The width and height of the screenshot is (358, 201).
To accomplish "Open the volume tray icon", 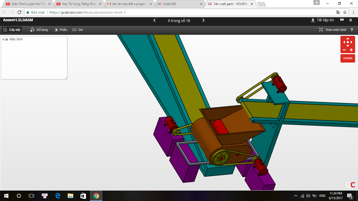I will point(308,196).
